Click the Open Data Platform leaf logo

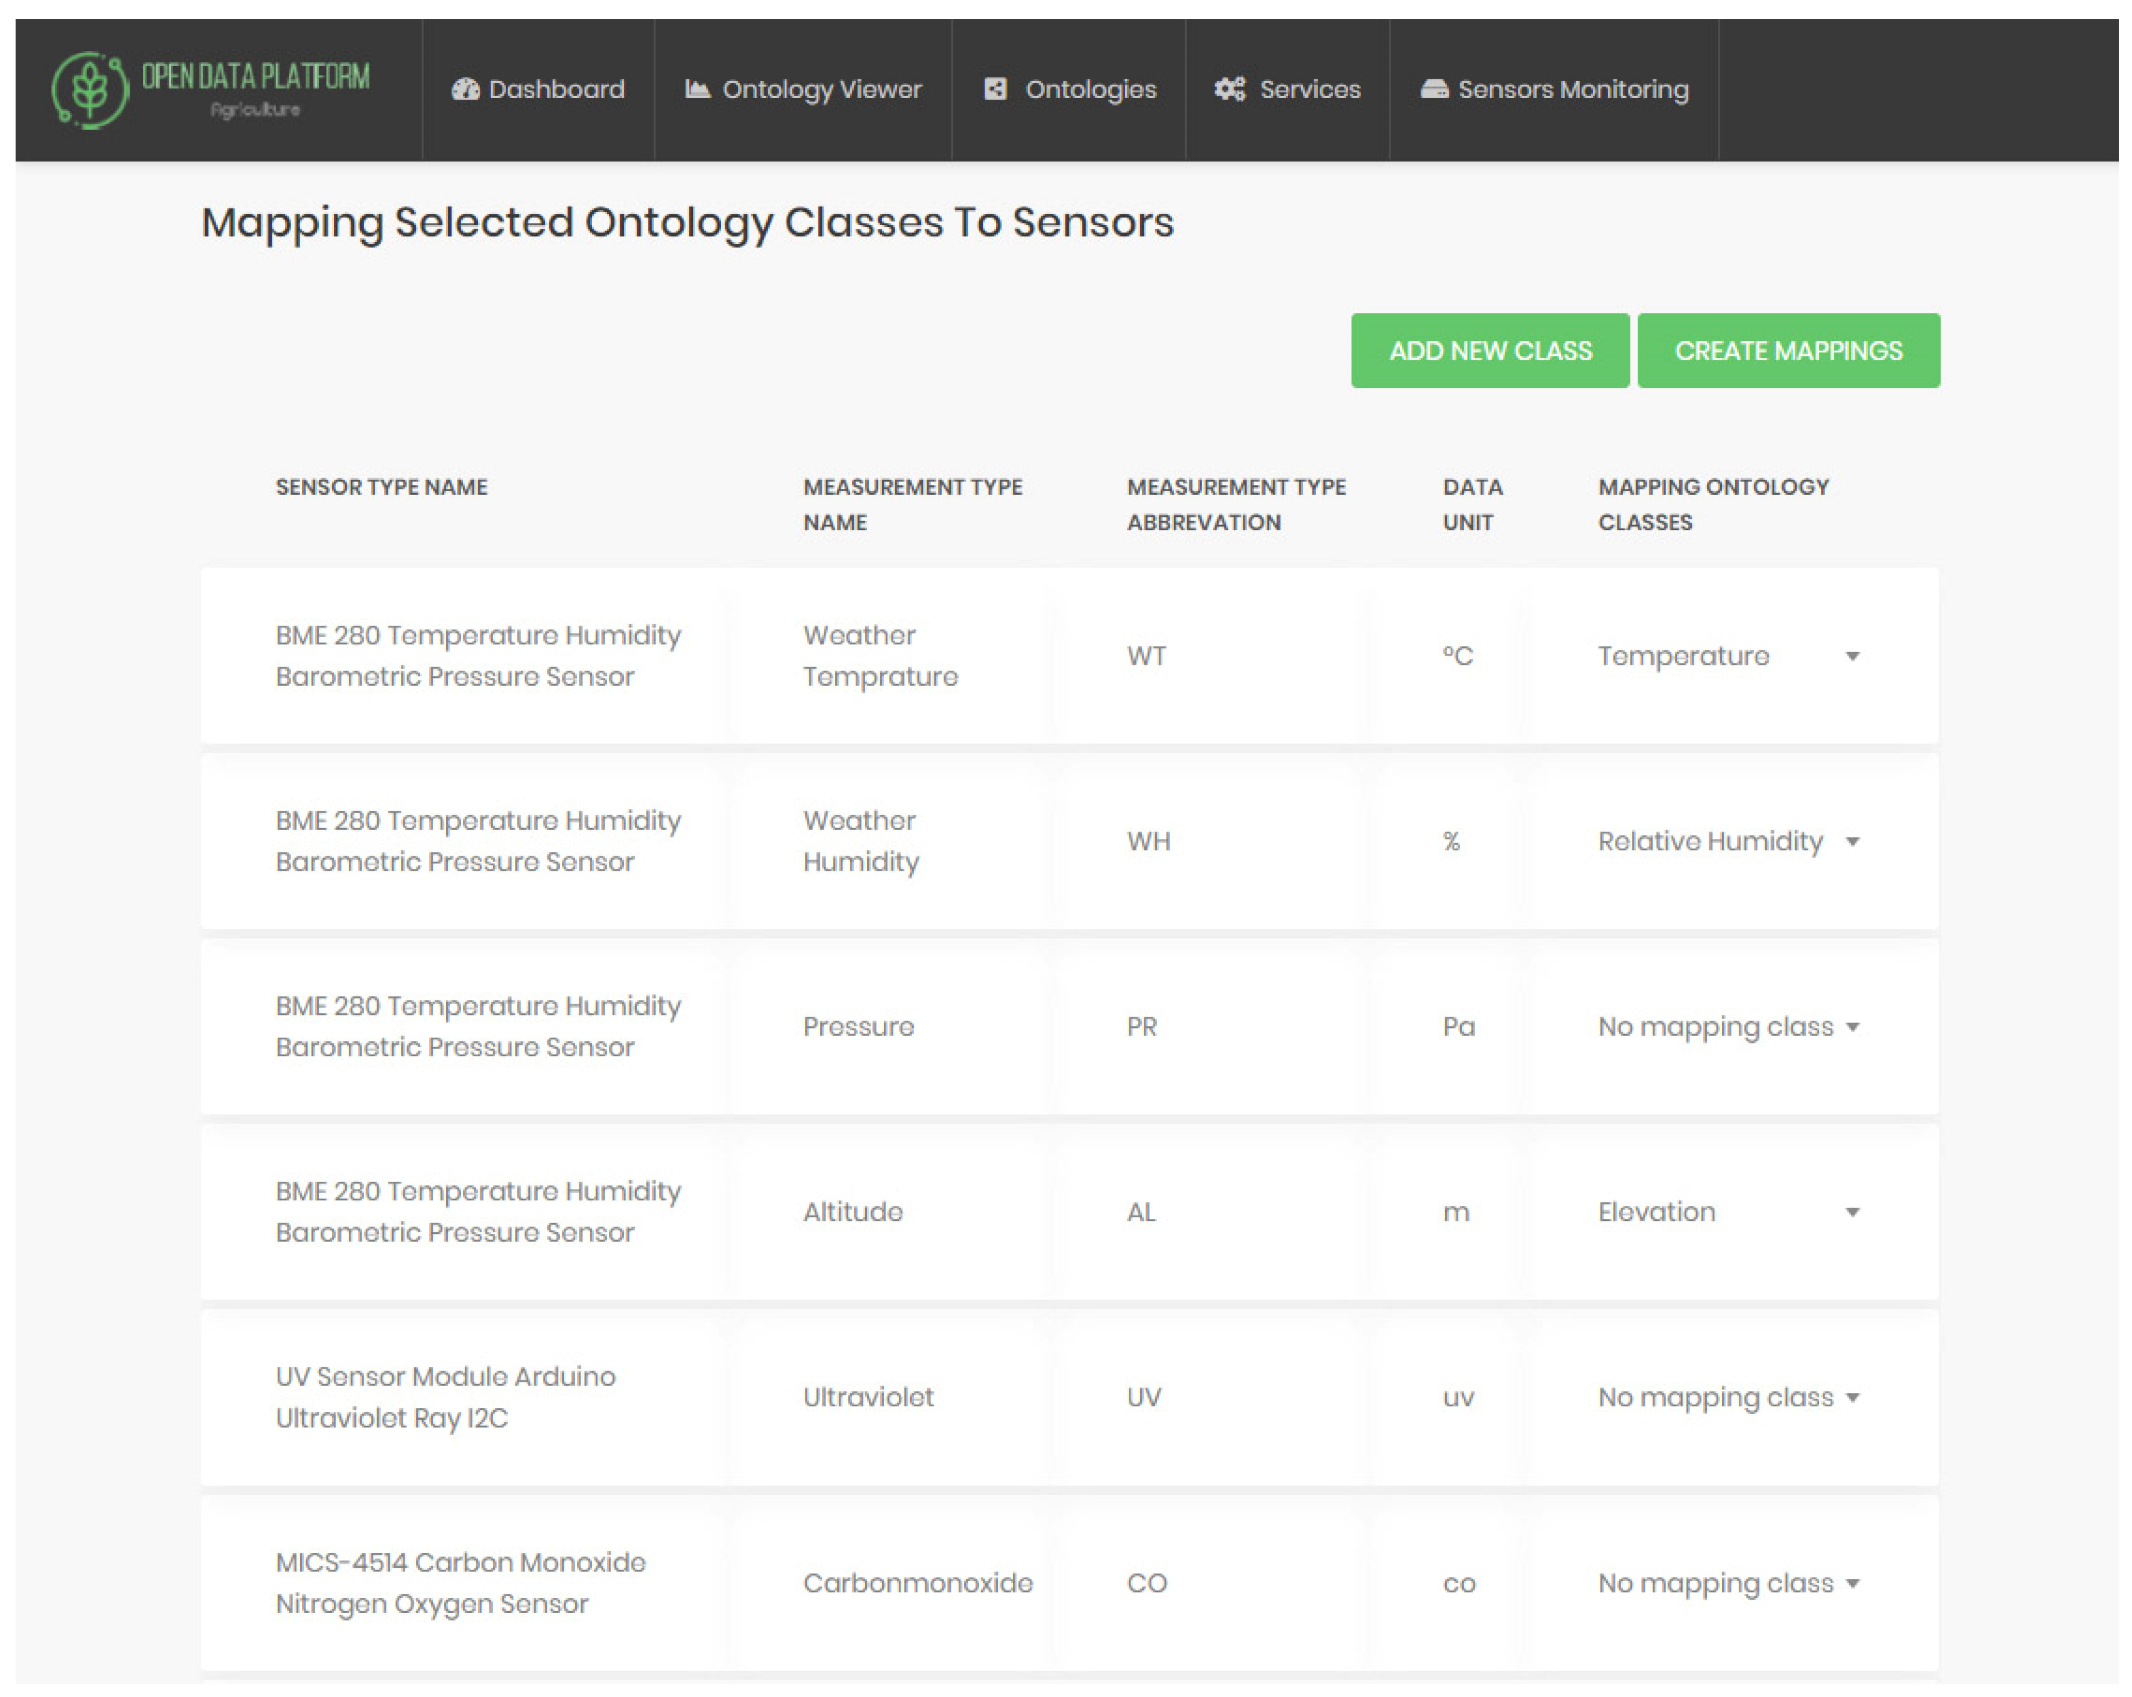pos(89,90)
